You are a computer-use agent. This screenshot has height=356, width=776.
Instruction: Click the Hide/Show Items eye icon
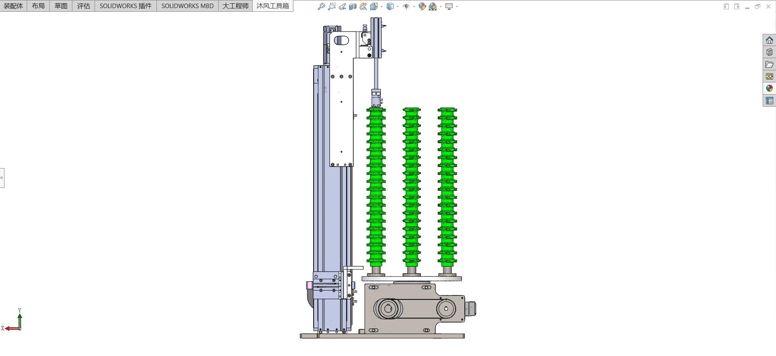click(406, 6)
